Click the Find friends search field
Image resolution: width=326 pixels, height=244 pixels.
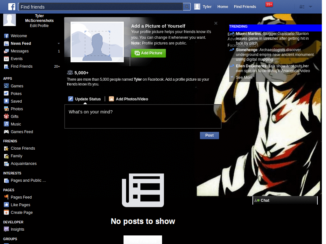[x=100, y=7]
